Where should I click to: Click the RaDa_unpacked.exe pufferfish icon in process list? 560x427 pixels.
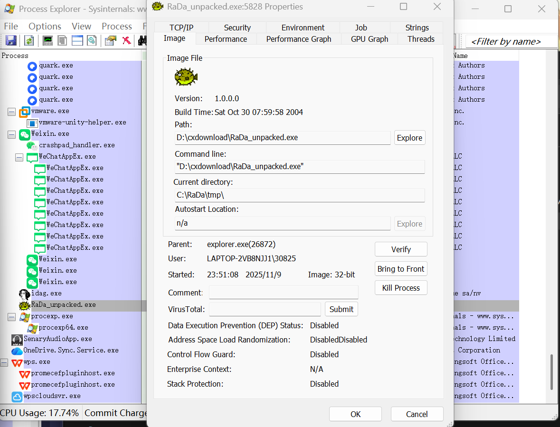[25, 305]
